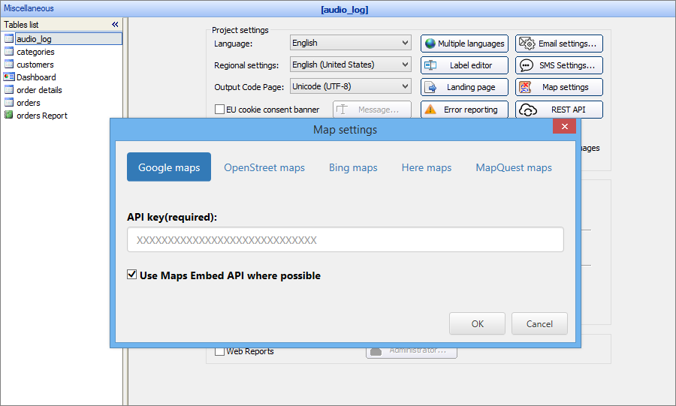
Task: Open the Miscellaneous menu
Action: pos(29,8)
